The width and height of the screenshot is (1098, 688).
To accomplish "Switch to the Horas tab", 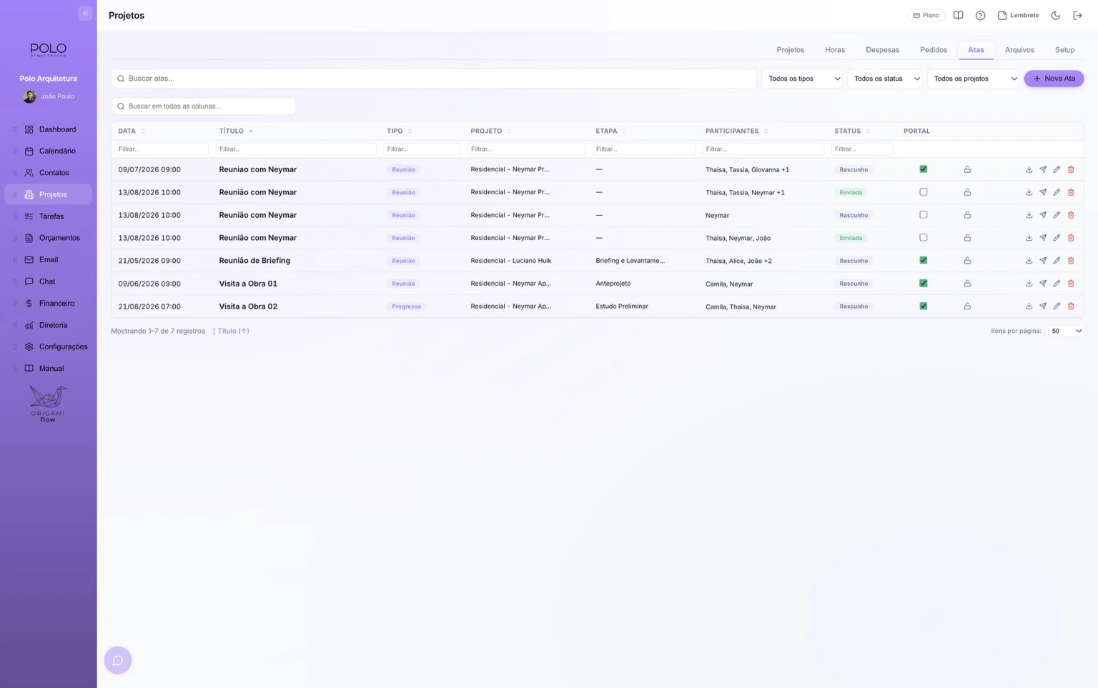I will pyautogui.click(x=835, y=50).
